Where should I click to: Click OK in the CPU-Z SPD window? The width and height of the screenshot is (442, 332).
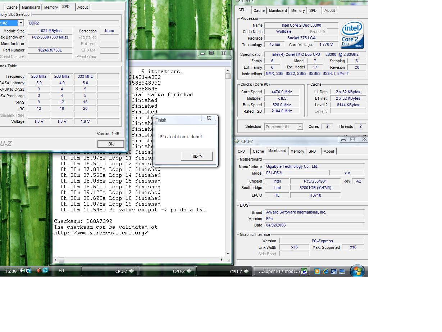tap(111, 144)
